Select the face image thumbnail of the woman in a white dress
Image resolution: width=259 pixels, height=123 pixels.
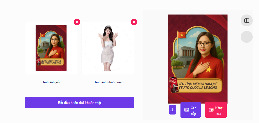coord(108,48)
